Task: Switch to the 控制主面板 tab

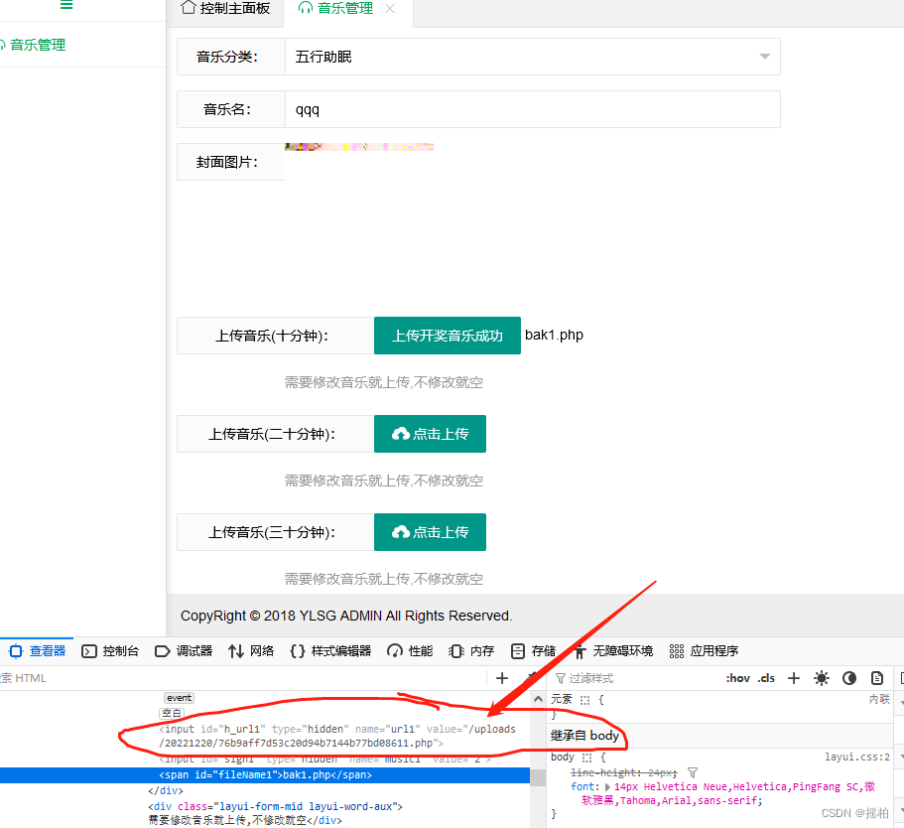Action: (x=226, y=10)
